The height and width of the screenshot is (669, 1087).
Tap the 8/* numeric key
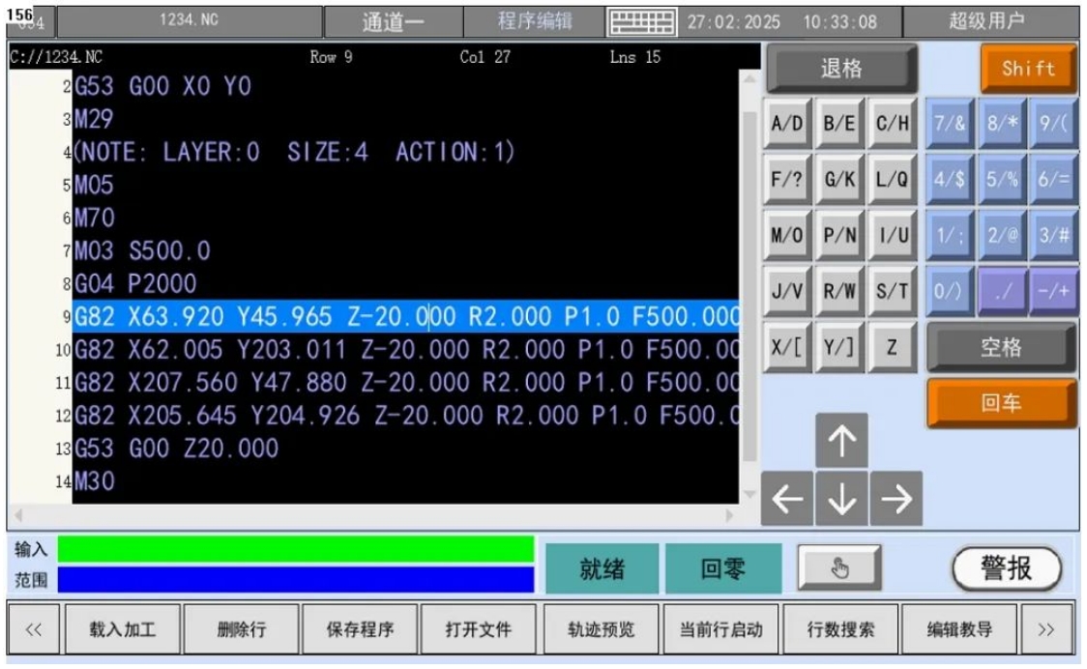[1002, 124]
